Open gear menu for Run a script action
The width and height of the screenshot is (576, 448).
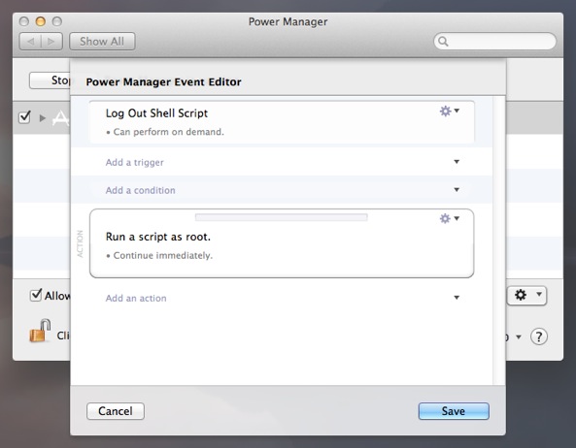point(450,218)
